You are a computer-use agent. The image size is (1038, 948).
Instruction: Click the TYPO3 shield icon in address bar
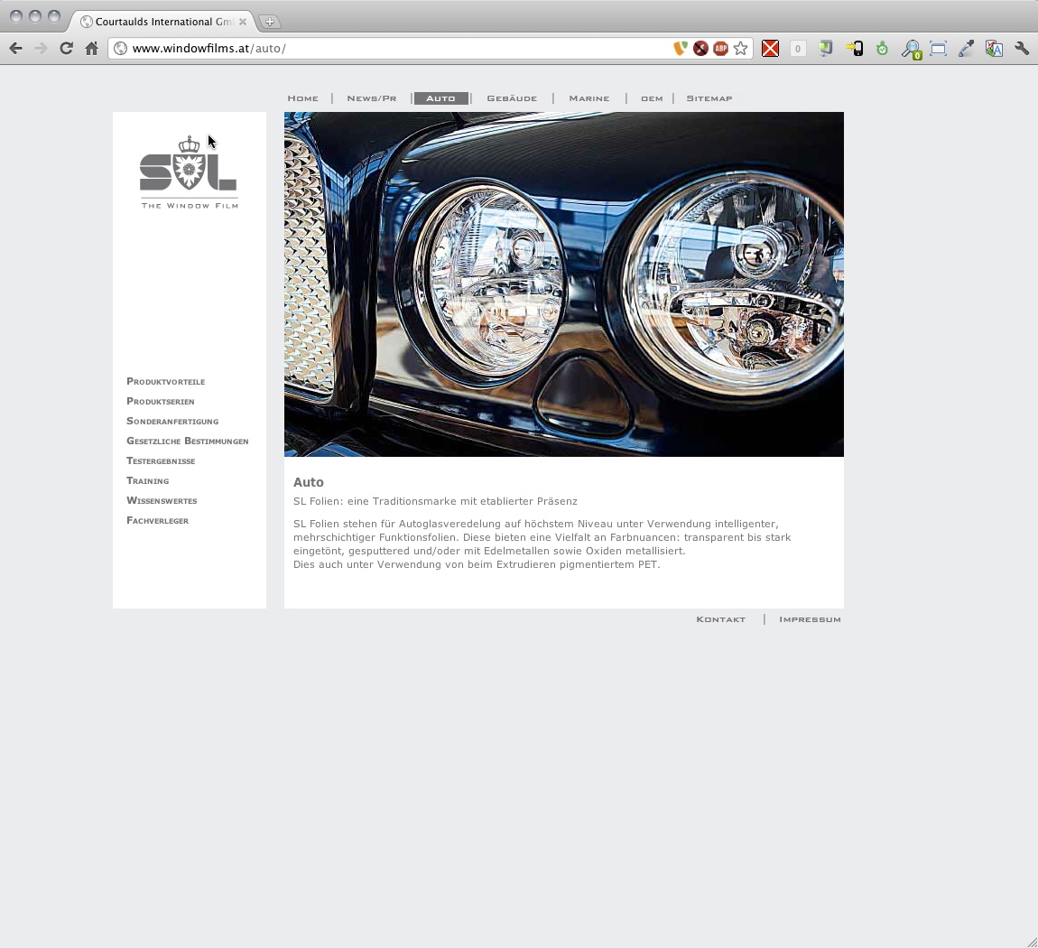(680, 49)
